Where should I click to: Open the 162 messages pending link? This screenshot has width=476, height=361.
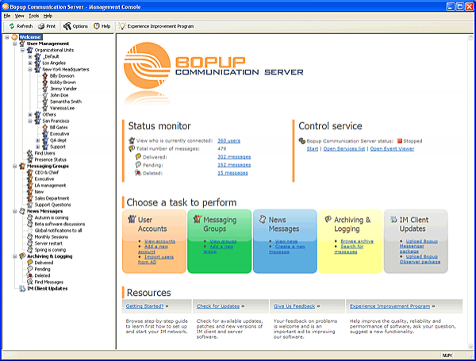(x=234, y=165)
